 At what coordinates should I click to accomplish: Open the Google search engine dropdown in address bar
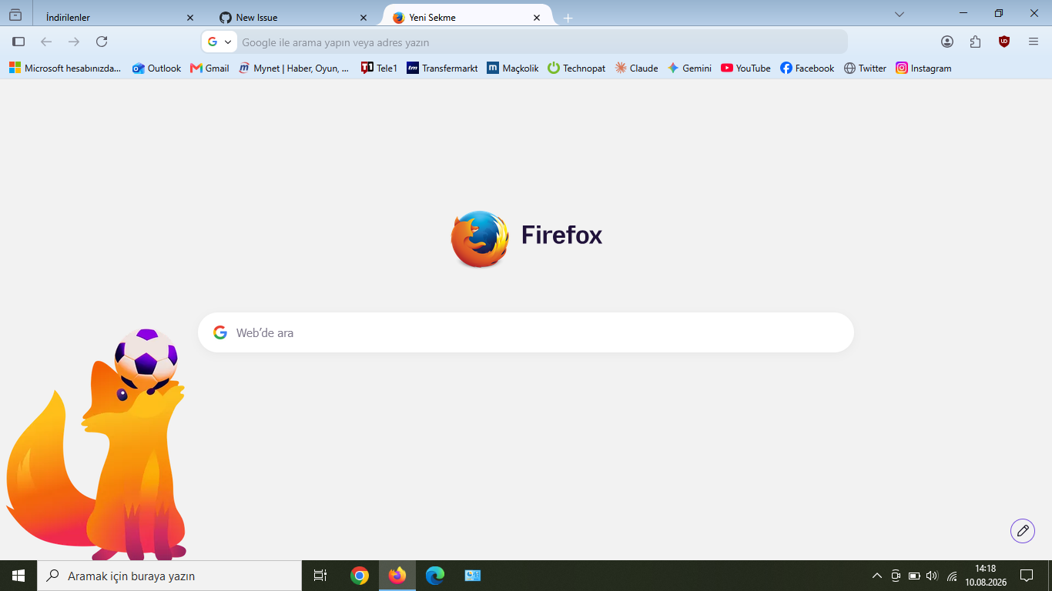click(x=219, y=42)
